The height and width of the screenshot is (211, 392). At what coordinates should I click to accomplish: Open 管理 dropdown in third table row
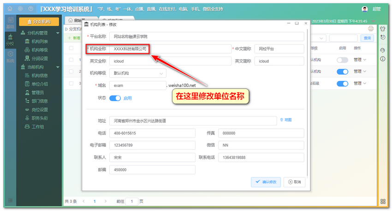[x=360, y=83]
